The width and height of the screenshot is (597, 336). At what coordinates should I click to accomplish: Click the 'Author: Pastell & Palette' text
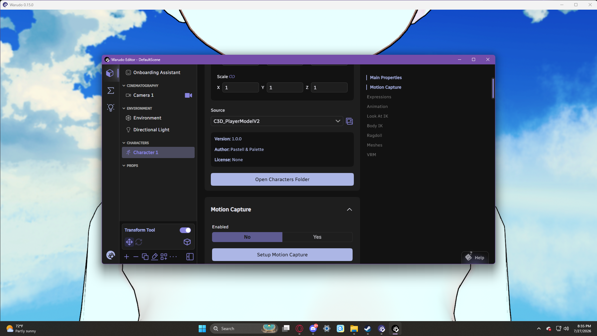point(239,149)
